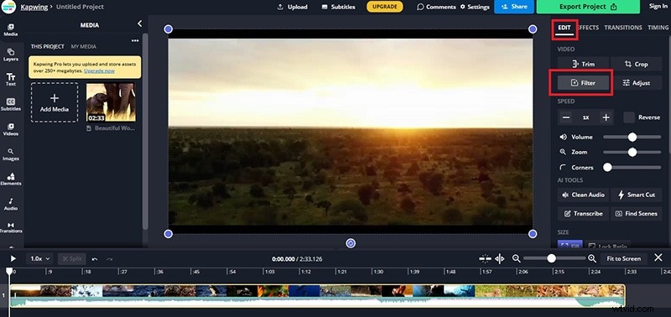Increase speed with the plus button
The height and width of the screenshot is (317, 671).
point(606,117)
